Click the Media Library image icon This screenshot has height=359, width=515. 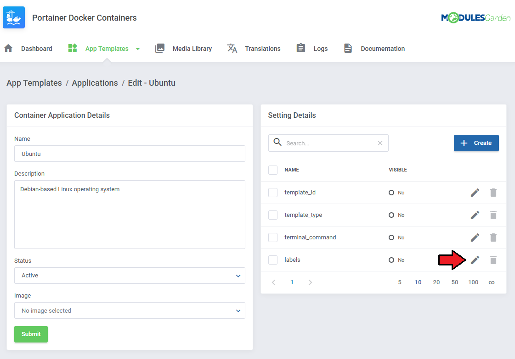(159, 49)
